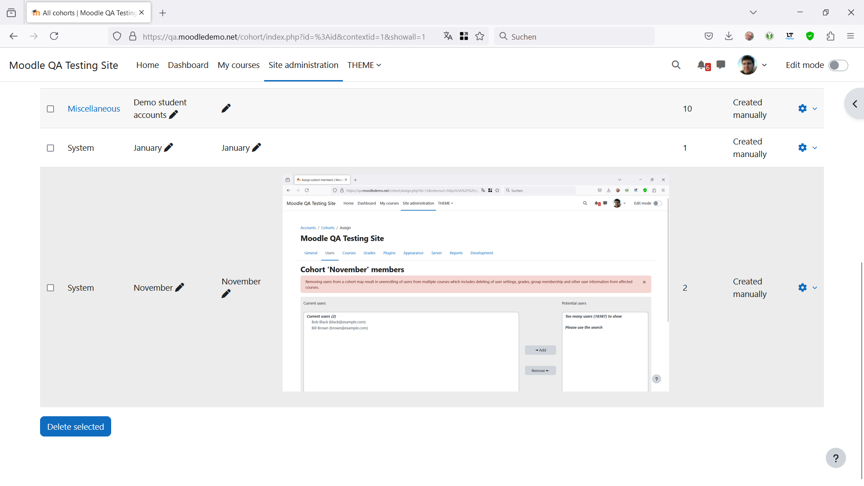Open Moodle QA Testing Site home link
Screen dimensions: 864x486
coord(63,65)
